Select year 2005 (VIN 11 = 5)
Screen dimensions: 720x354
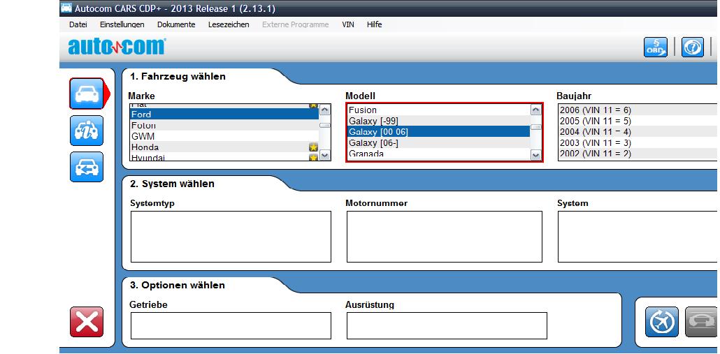638,121
